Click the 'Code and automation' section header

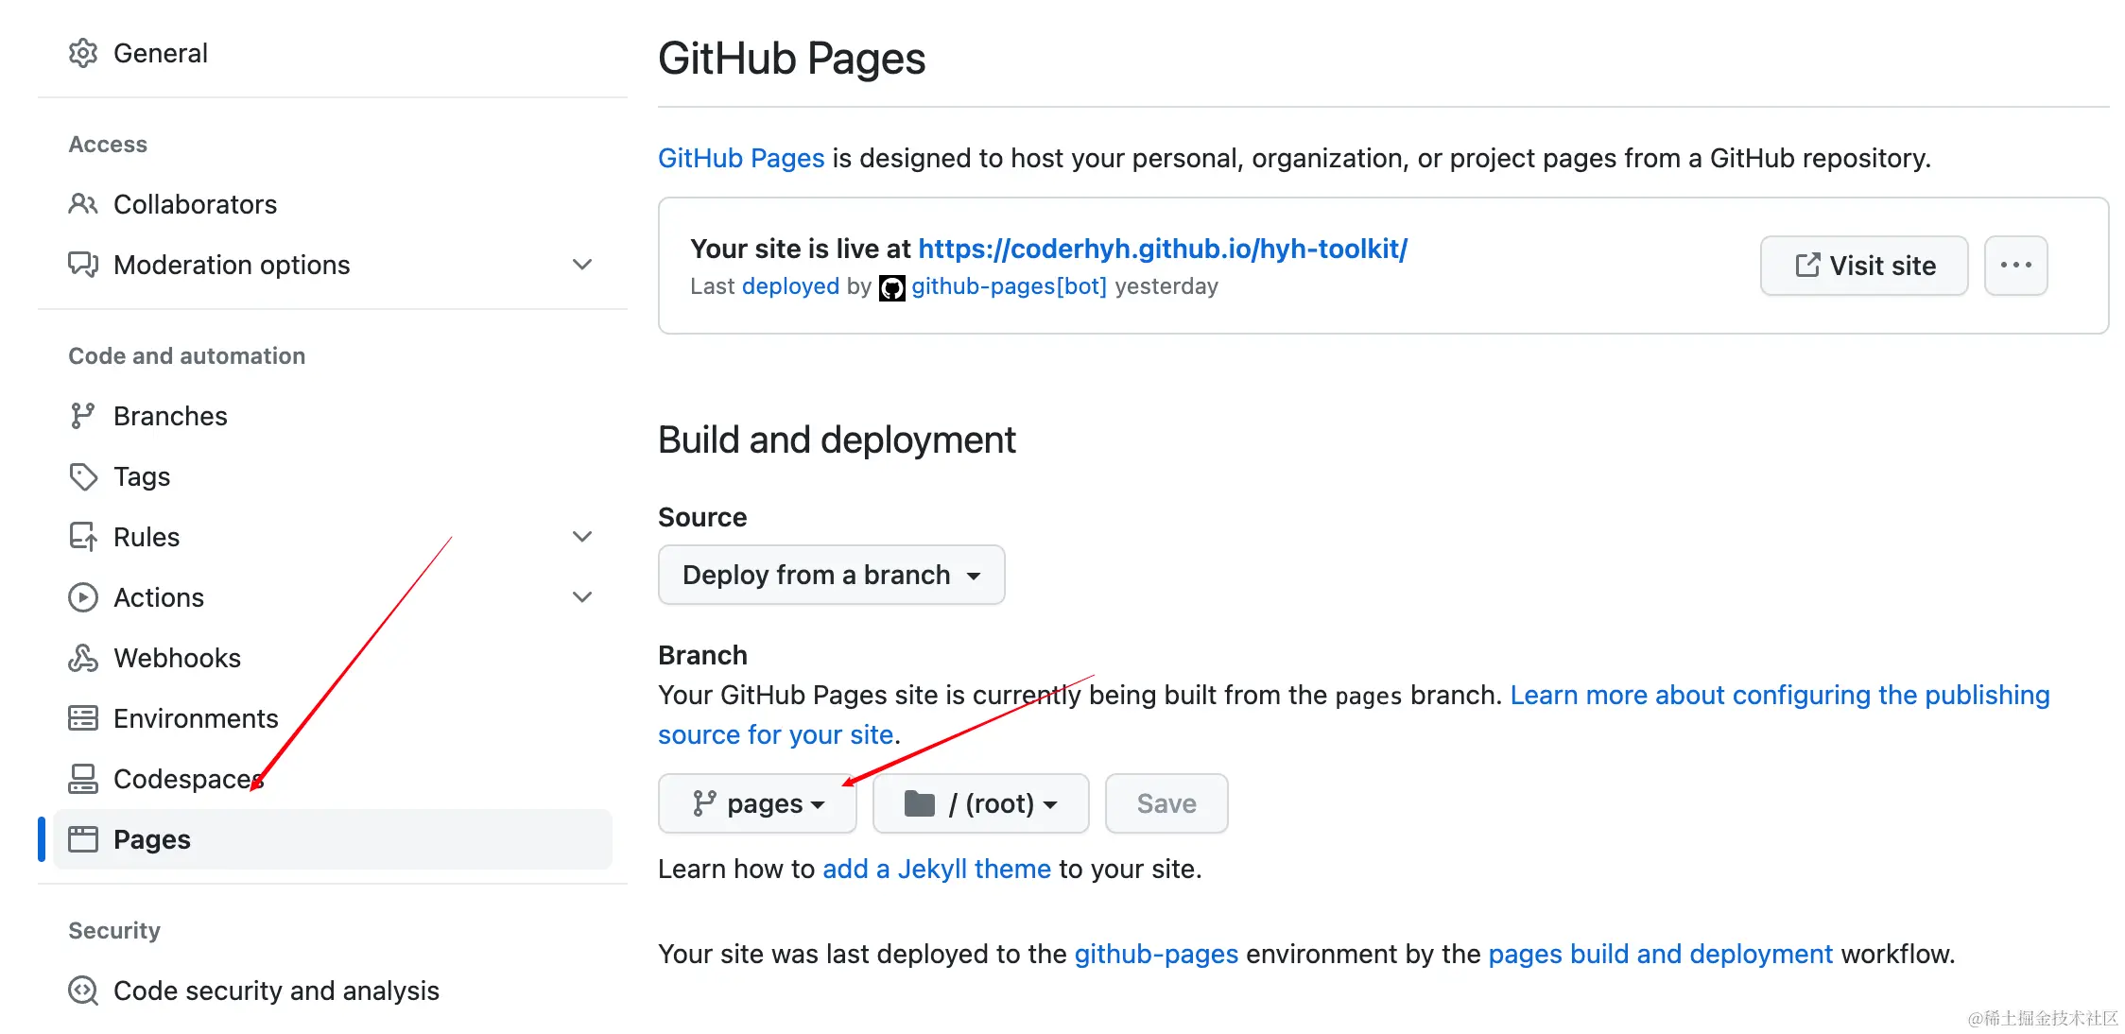pyautogui.click(x=187, y=356)
